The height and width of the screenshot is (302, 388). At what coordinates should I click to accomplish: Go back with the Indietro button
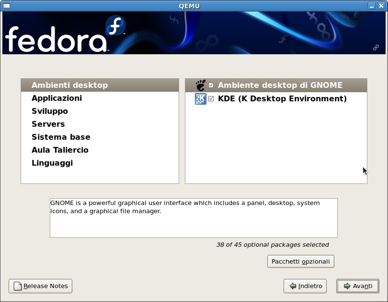tap(305, 286)
